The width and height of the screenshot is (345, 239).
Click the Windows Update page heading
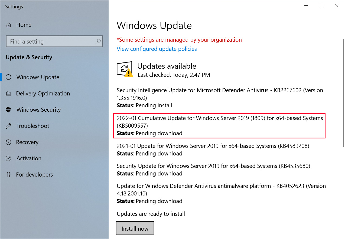coord(154,26)
